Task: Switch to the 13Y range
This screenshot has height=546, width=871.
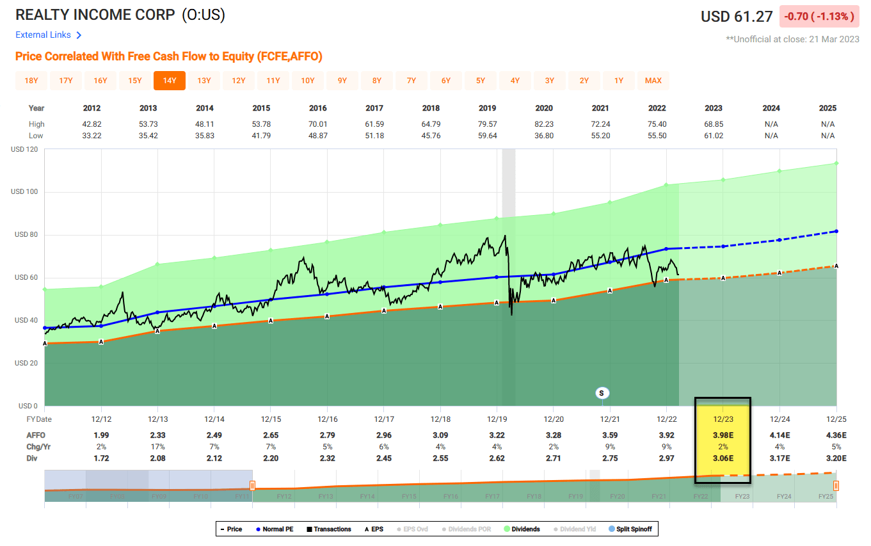Action: click(x=204, y=81)
